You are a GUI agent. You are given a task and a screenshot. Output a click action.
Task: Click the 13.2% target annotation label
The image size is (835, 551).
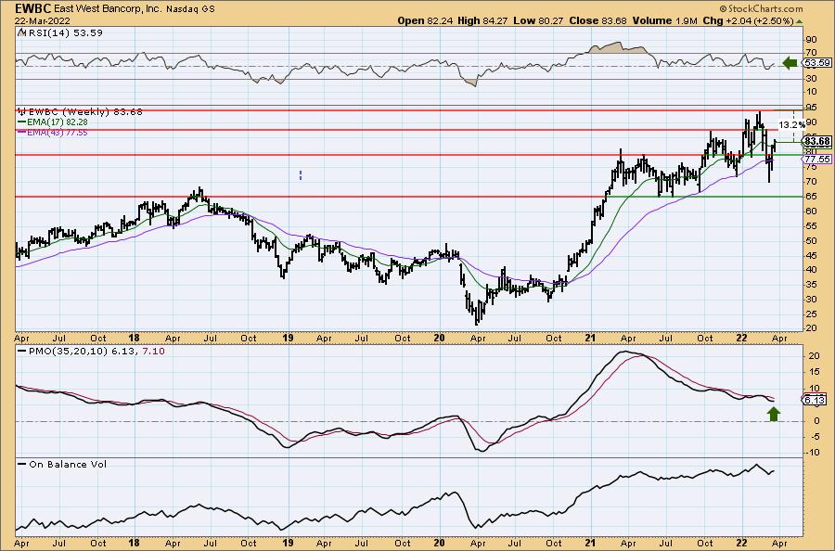792,124
